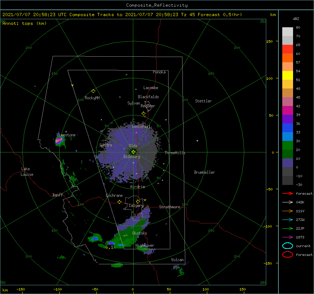This screenshot has height=294, width=314.
Task: Click the storm cell next to Limestone
Action: pos(59,141)
